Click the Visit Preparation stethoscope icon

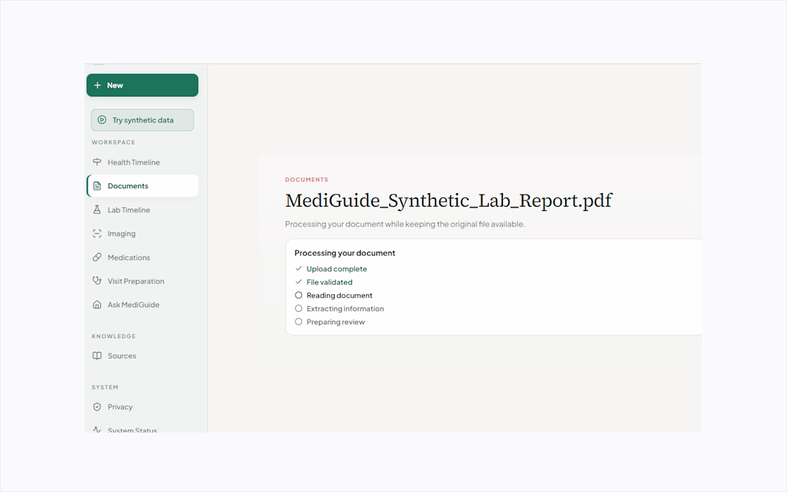[x=97, y=281]
